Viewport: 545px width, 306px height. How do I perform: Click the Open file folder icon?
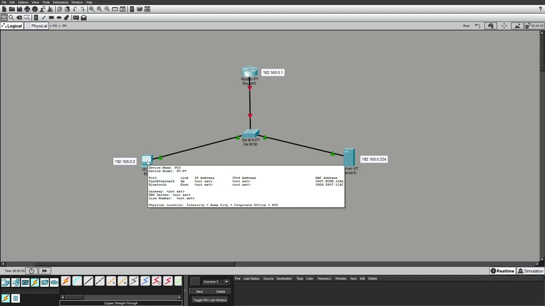pyautogui.click(x=12, y=9)
